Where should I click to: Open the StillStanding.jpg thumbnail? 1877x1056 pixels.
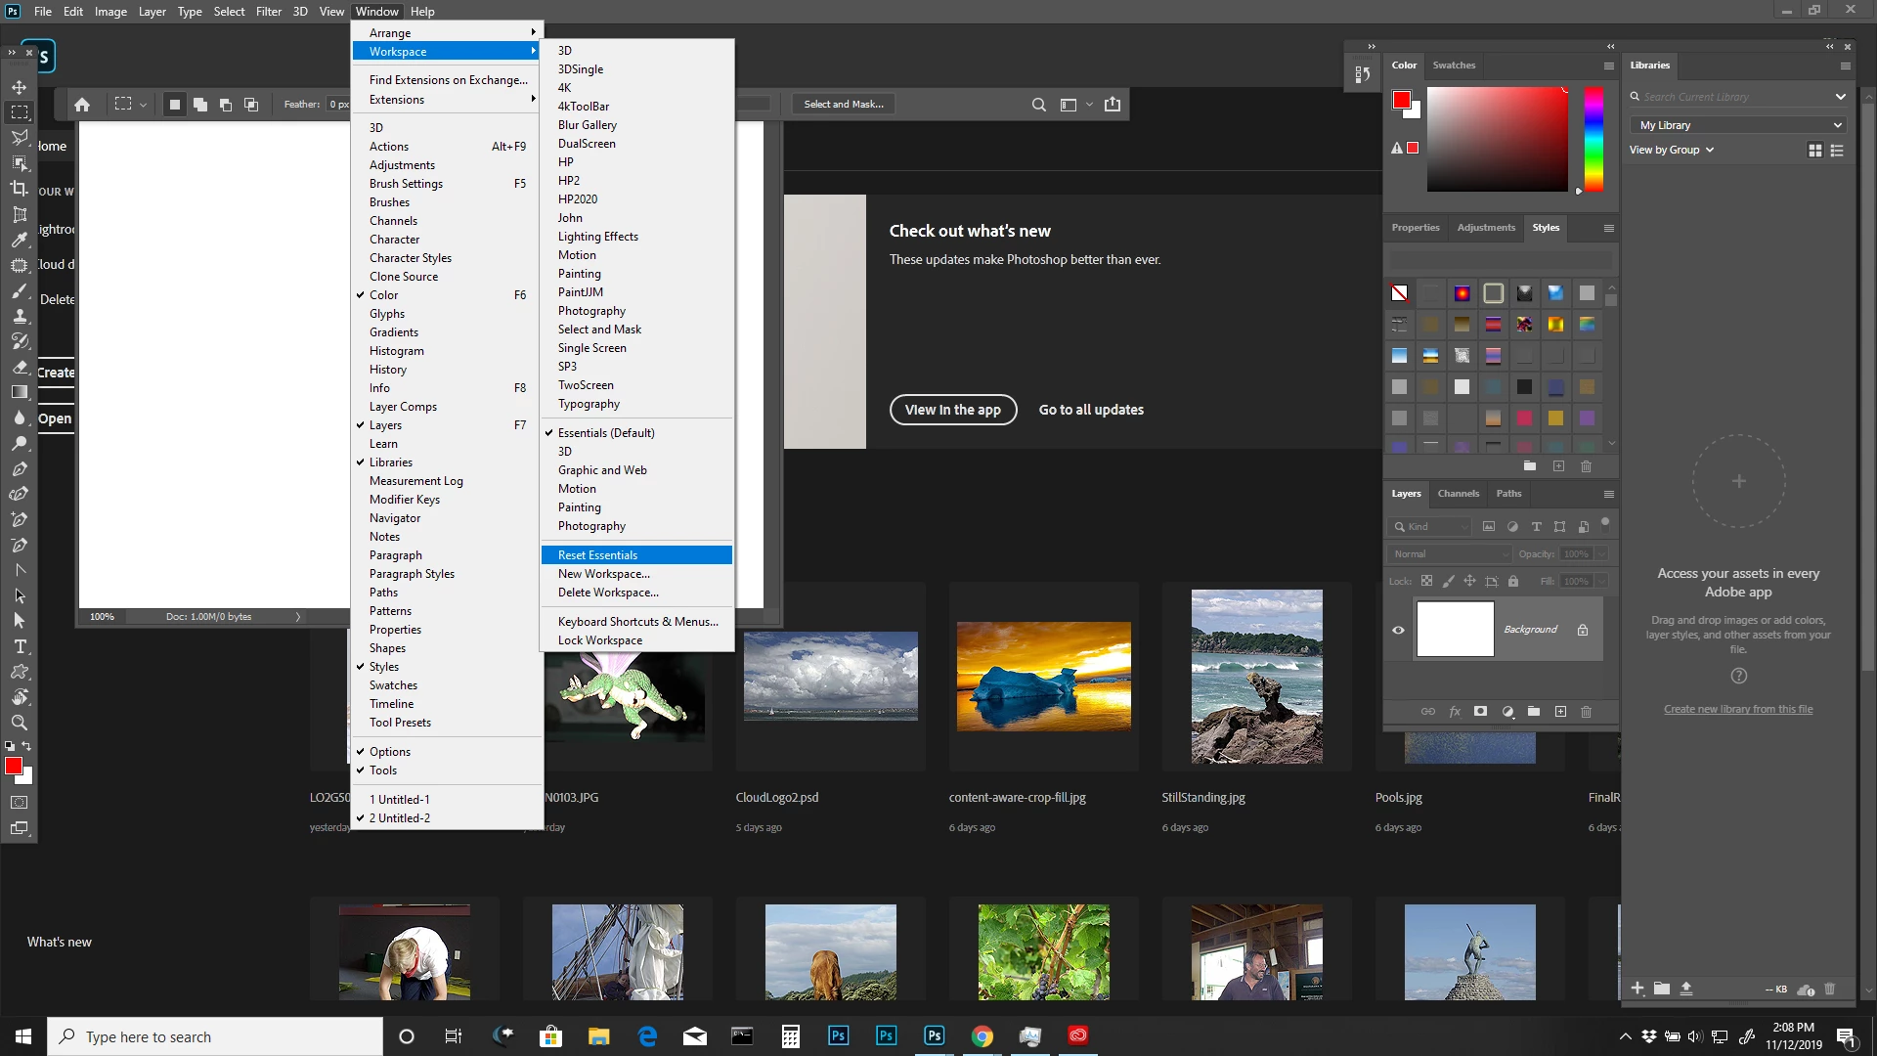tap(1256, 677)
